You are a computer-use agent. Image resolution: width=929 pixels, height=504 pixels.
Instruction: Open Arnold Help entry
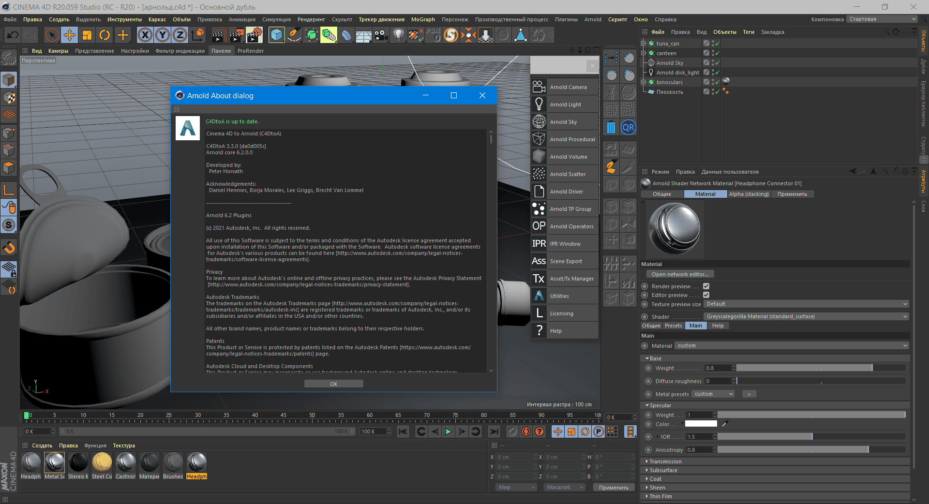click(565, 331)
